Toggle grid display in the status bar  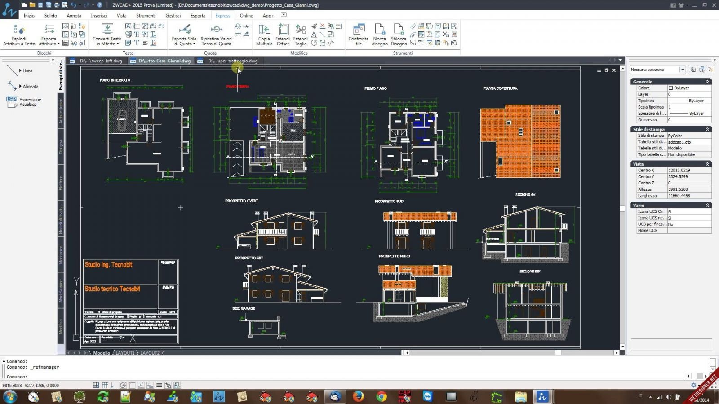[x=105, y=385]
